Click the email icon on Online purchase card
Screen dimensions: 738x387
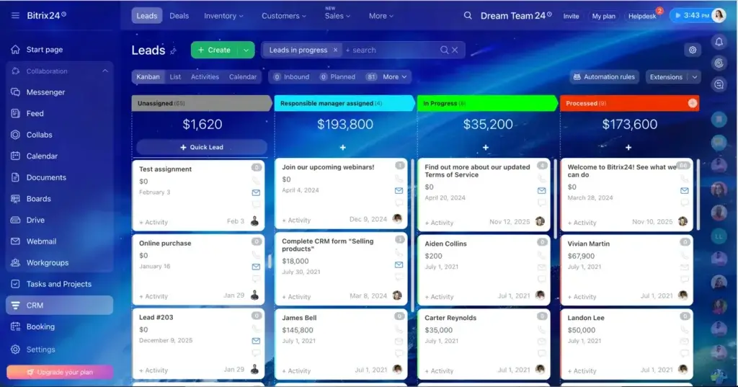(x=256, y=267)
